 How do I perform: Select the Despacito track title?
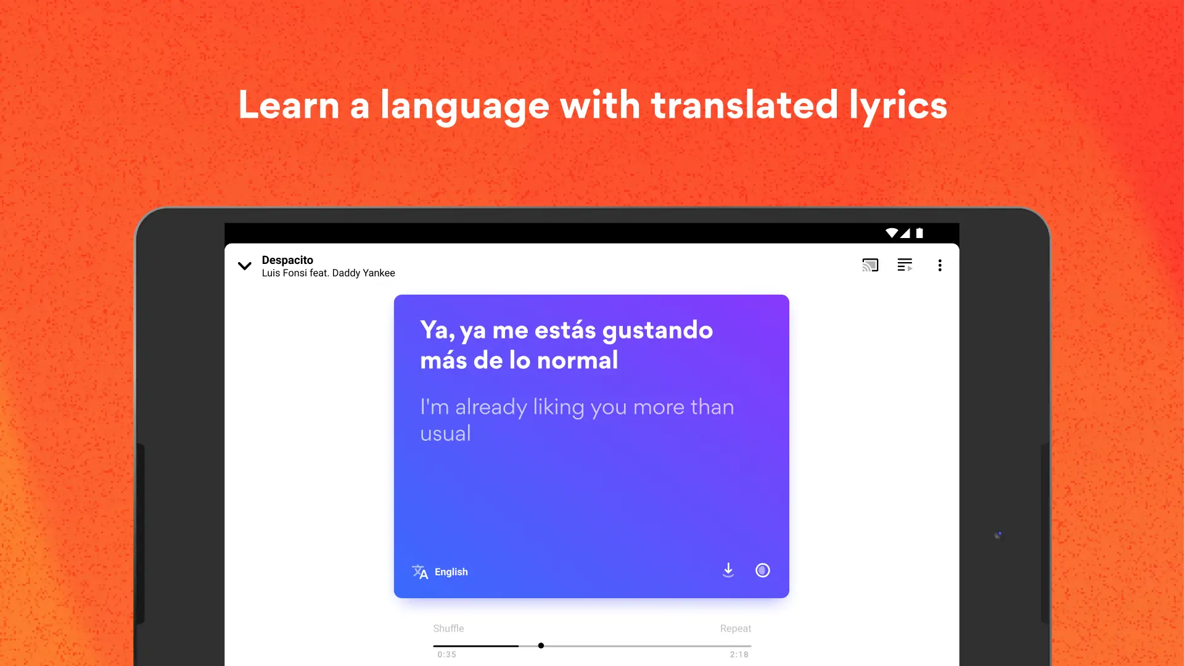coord(287,260)
